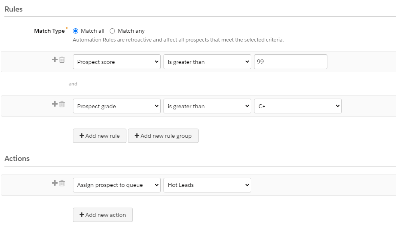Delete the Prospect score rule via trash icon
The image size is (396, 226).
click(62, 60)
